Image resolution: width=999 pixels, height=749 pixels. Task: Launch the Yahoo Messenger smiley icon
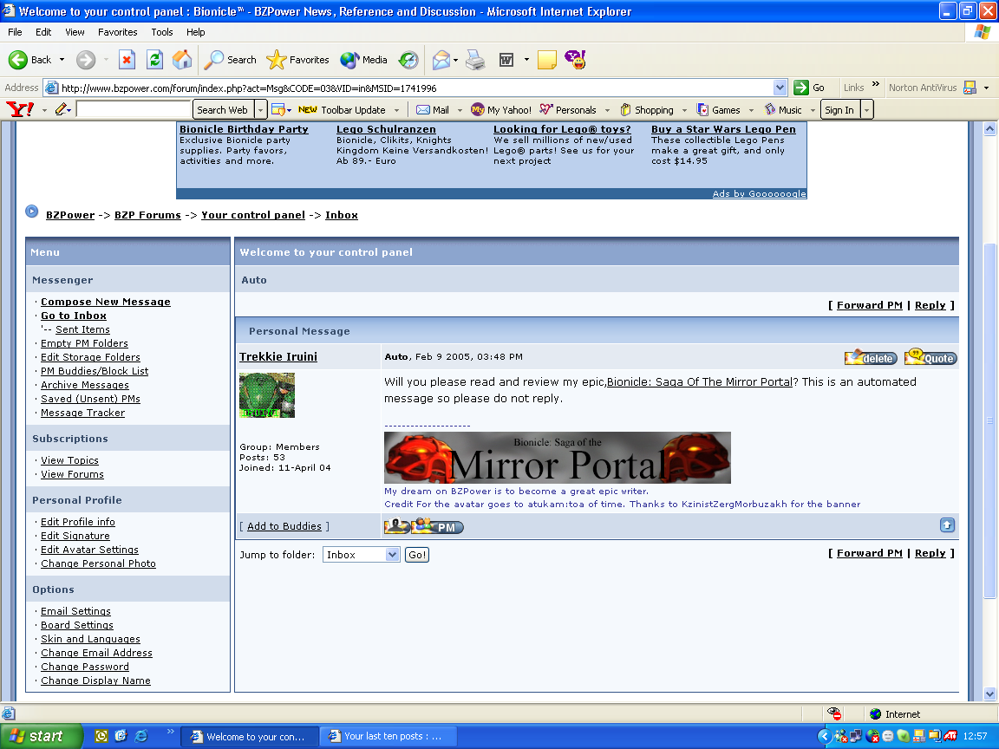(x=575, y=60)
